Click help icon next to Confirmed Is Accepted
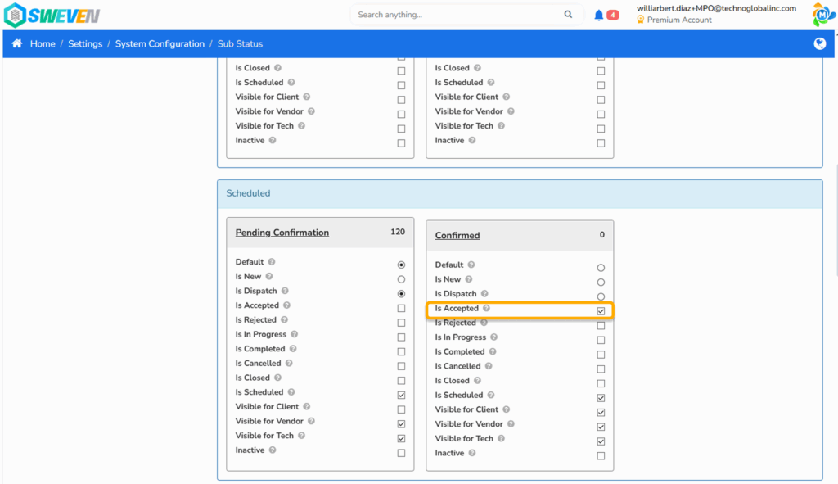Screen dimensions: 838x484 (486, 308)
